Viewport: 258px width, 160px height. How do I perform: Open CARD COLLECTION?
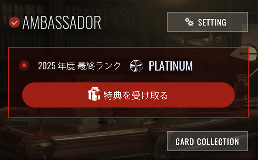coord(207,141)
